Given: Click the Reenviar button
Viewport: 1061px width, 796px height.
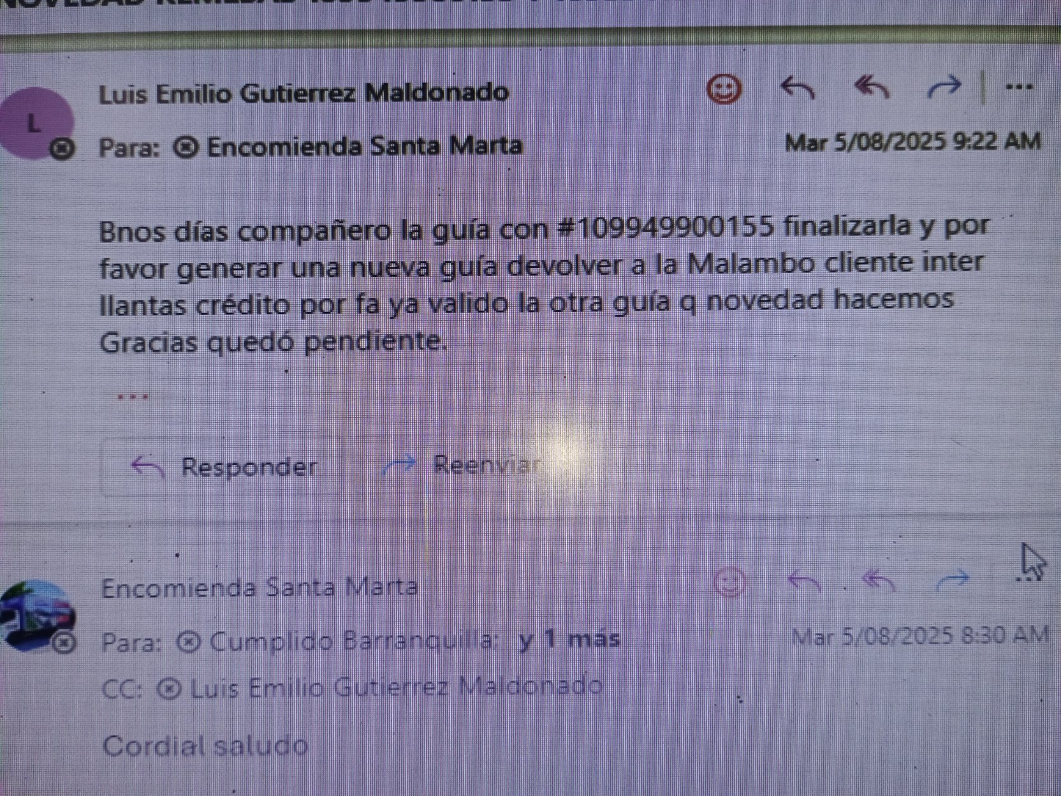Looking at the screenshot, I should click(462, 464).
